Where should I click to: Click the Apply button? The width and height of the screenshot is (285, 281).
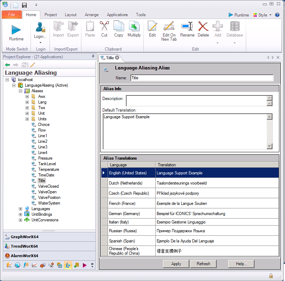click(176, 264)
